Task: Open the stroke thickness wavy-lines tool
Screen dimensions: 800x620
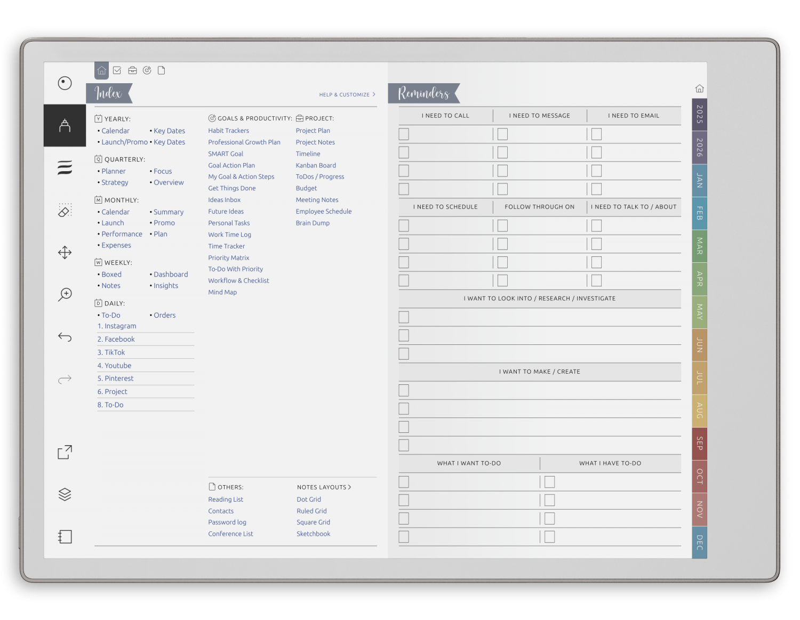Action: point(65,167)
